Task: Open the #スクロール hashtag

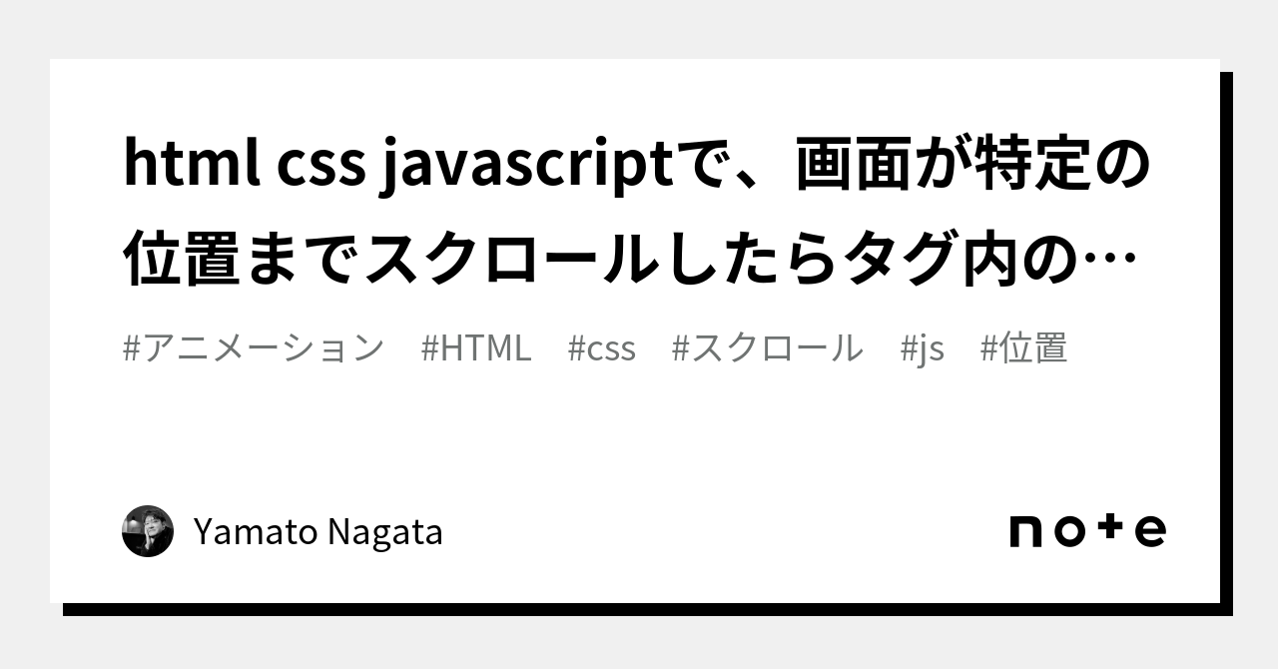Action: (x=767, y=348)
